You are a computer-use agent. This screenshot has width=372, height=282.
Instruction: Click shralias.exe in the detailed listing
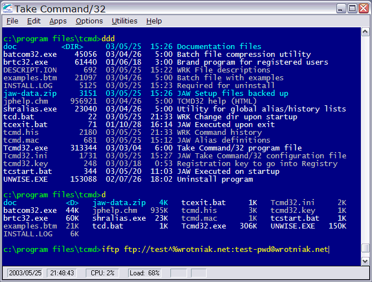[x=30, y=109]
